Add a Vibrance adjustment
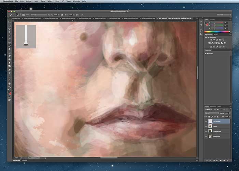 223,40
